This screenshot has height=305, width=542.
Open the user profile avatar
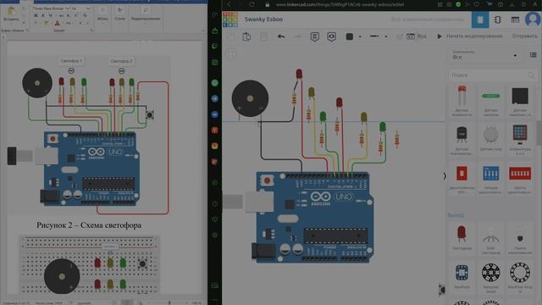pos(533,19)
